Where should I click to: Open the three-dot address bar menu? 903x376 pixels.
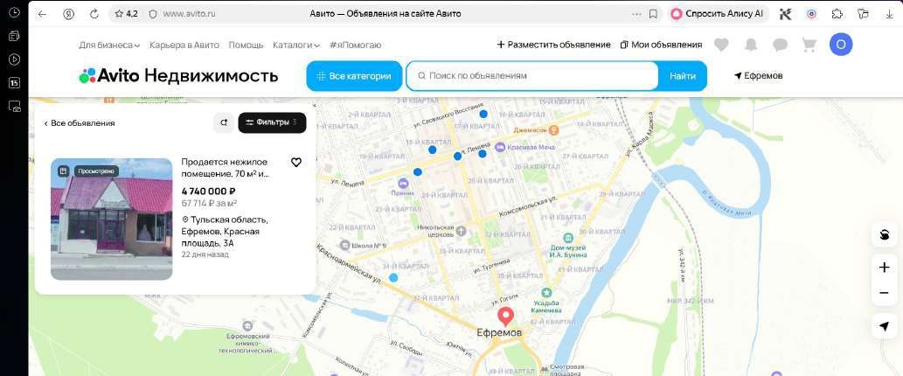(636, 14)
